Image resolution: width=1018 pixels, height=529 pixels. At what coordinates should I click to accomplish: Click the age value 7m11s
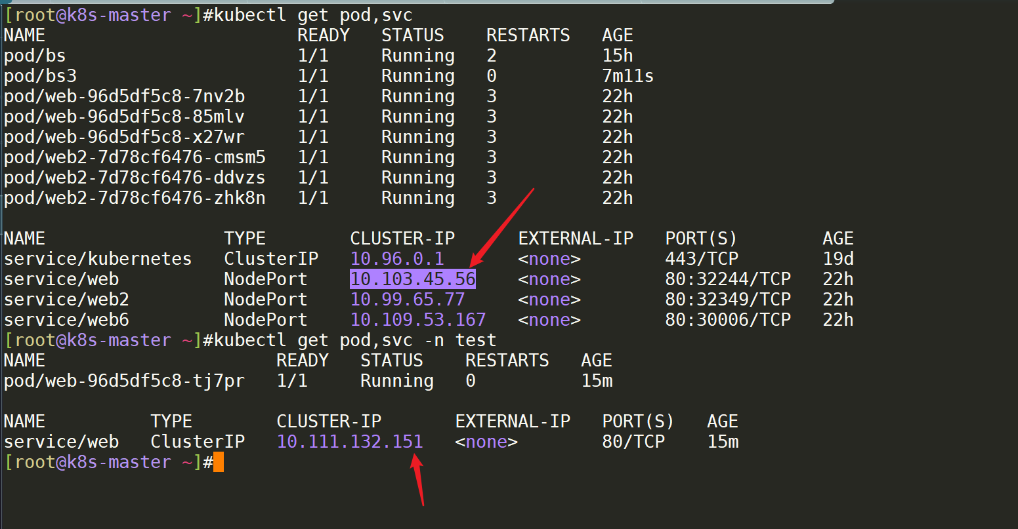(628, 76)
